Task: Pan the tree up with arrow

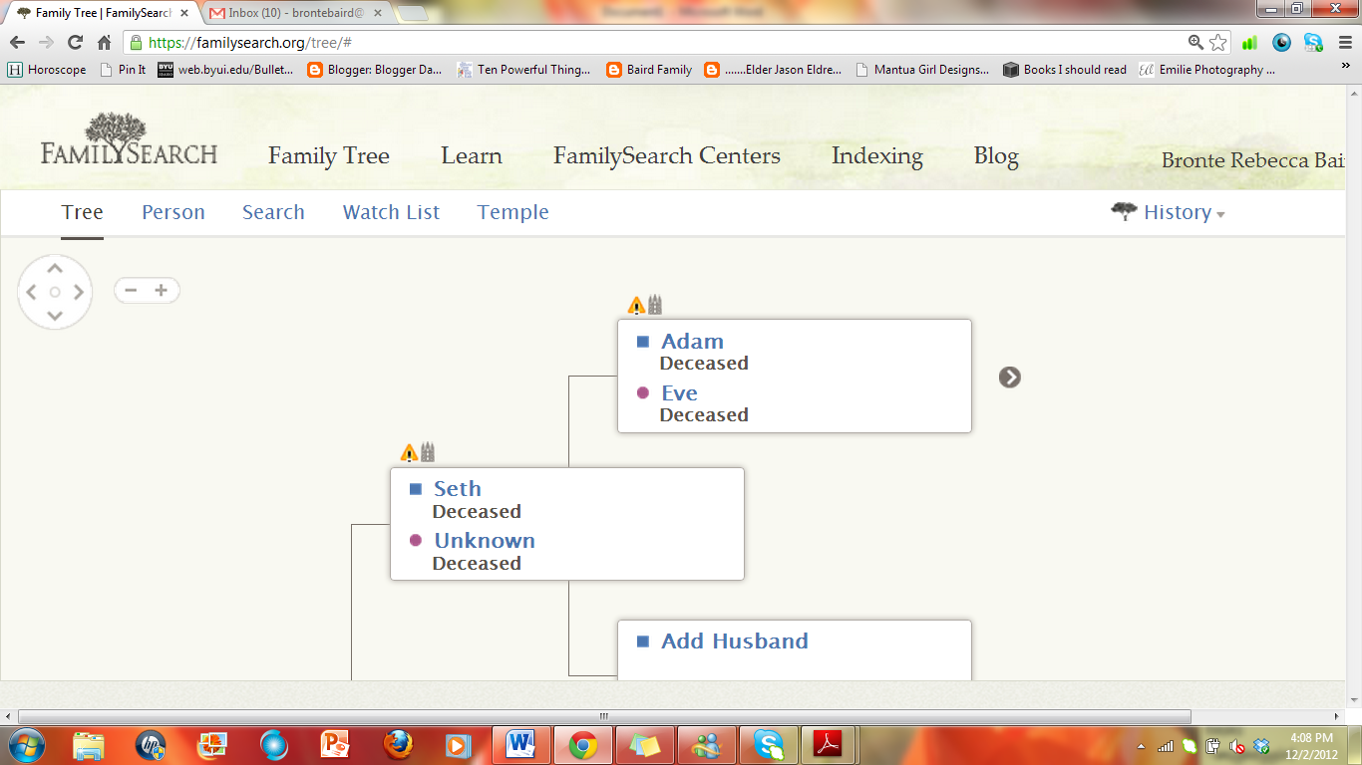Action: pyautogui.click(x=55, y=268)
